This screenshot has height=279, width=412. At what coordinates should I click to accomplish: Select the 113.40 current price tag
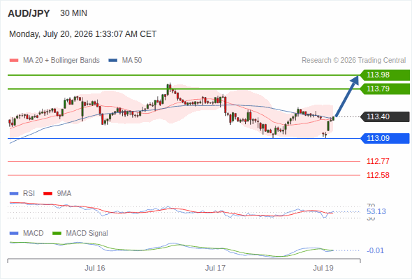(x=385, y=116)
